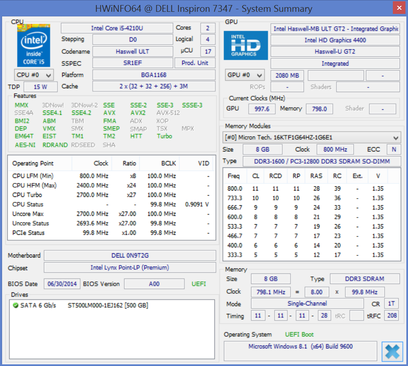The image size is (408, 366).
Task: Select the Uncore Status row
Action: pos(111,223)
